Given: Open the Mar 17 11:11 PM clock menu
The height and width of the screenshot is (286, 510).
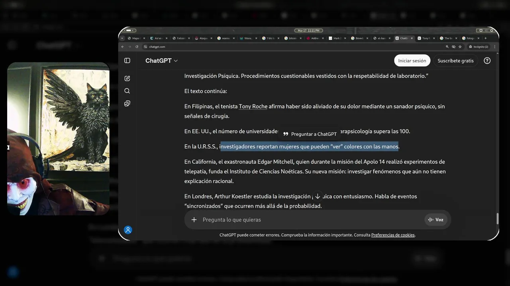Looking at the screenshot, I should click(308, 30).
